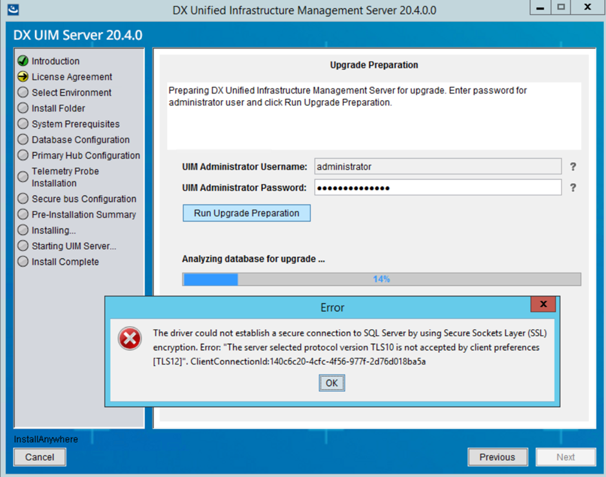
Task: Select the Database Configuration step label
Action: pos(81,139)
